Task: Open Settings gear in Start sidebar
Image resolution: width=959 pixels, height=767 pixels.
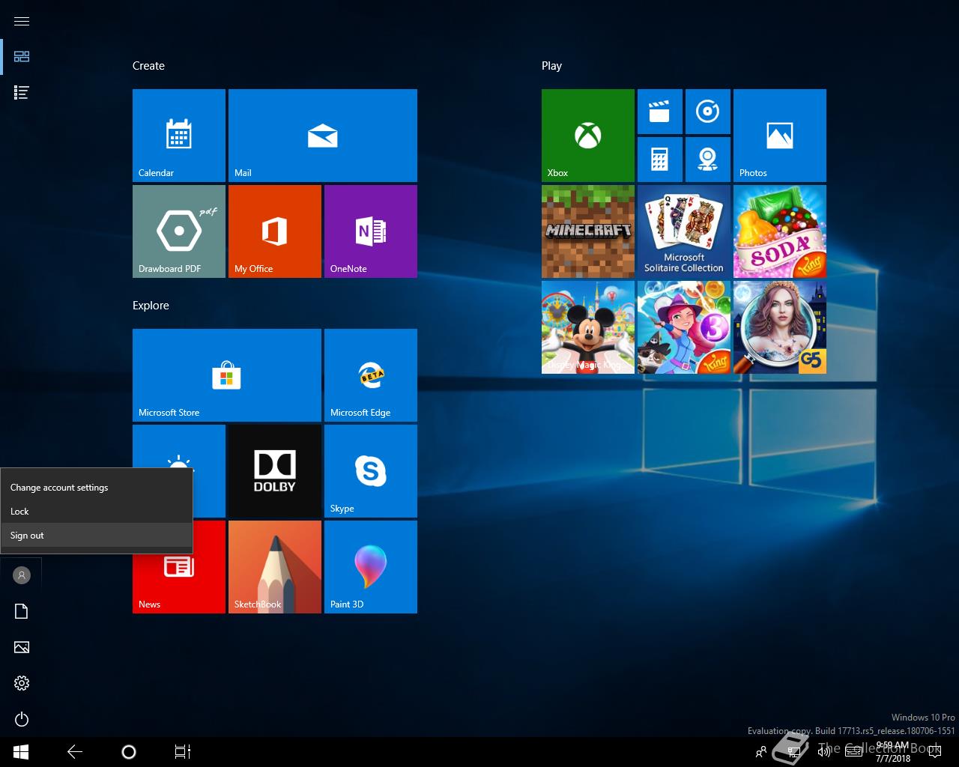Action: pyautogui.click(x=22, y=683)
